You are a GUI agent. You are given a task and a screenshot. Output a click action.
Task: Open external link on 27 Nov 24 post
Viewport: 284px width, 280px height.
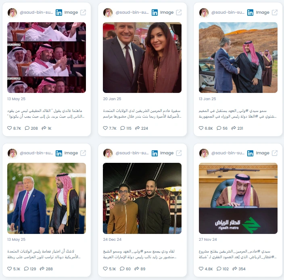(x=275, y=153)
